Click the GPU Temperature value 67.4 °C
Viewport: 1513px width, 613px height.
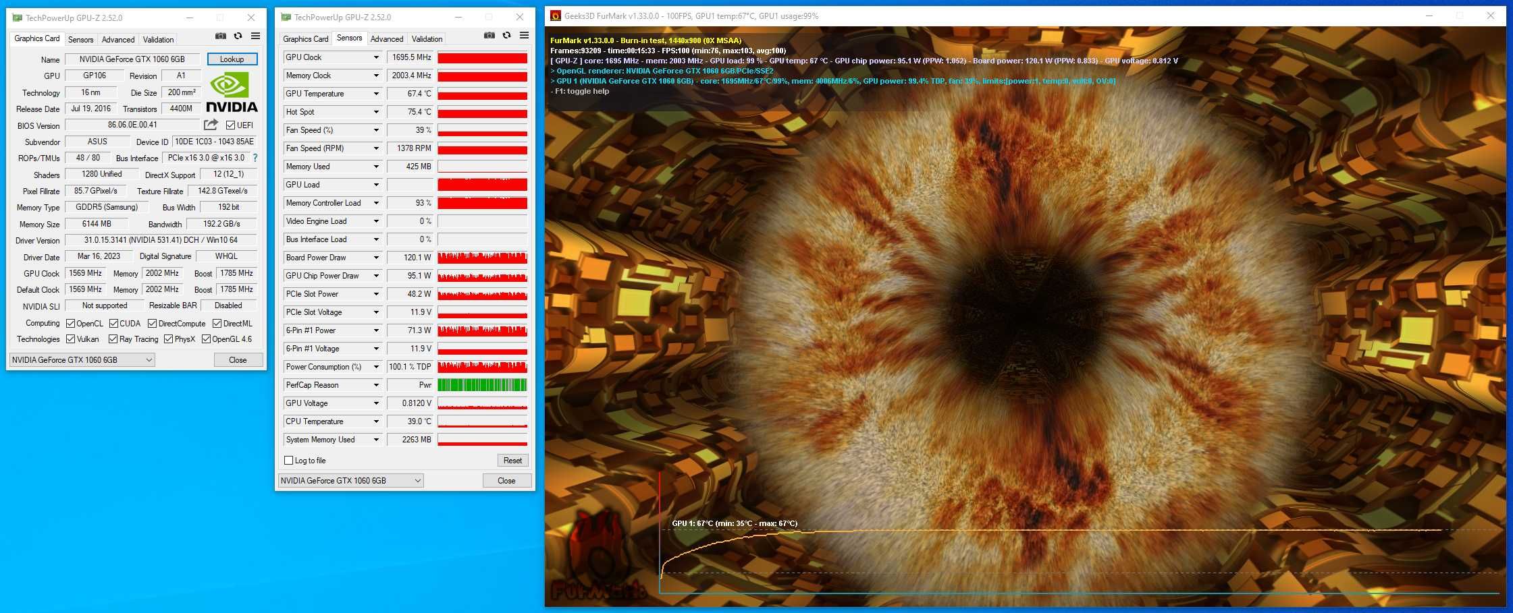410,94
